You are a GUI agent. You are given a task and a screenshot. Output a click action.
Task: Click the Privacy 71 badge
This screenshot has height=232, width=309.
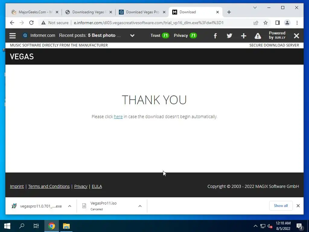185,36
